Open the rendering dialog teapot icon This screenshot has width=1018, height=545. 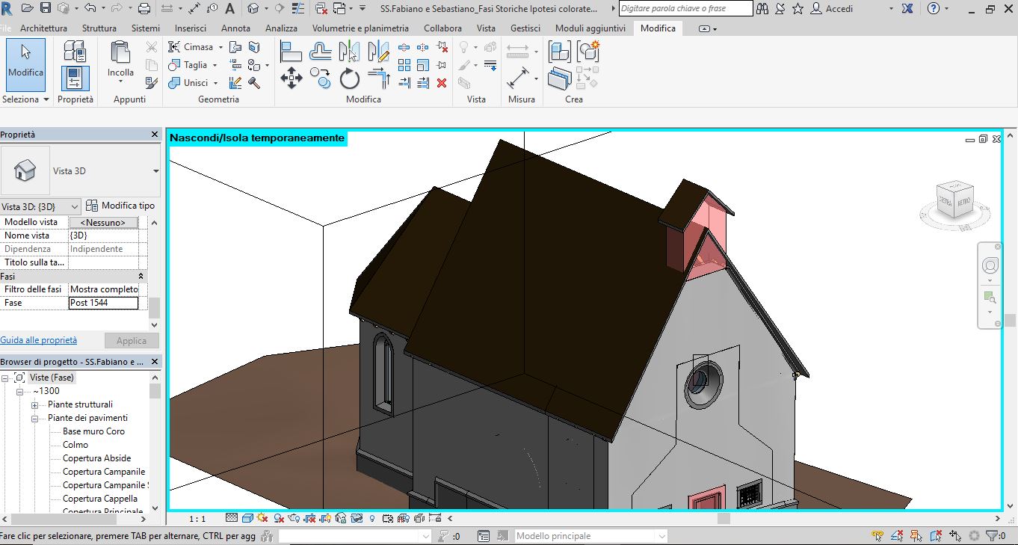coord(293,517)
